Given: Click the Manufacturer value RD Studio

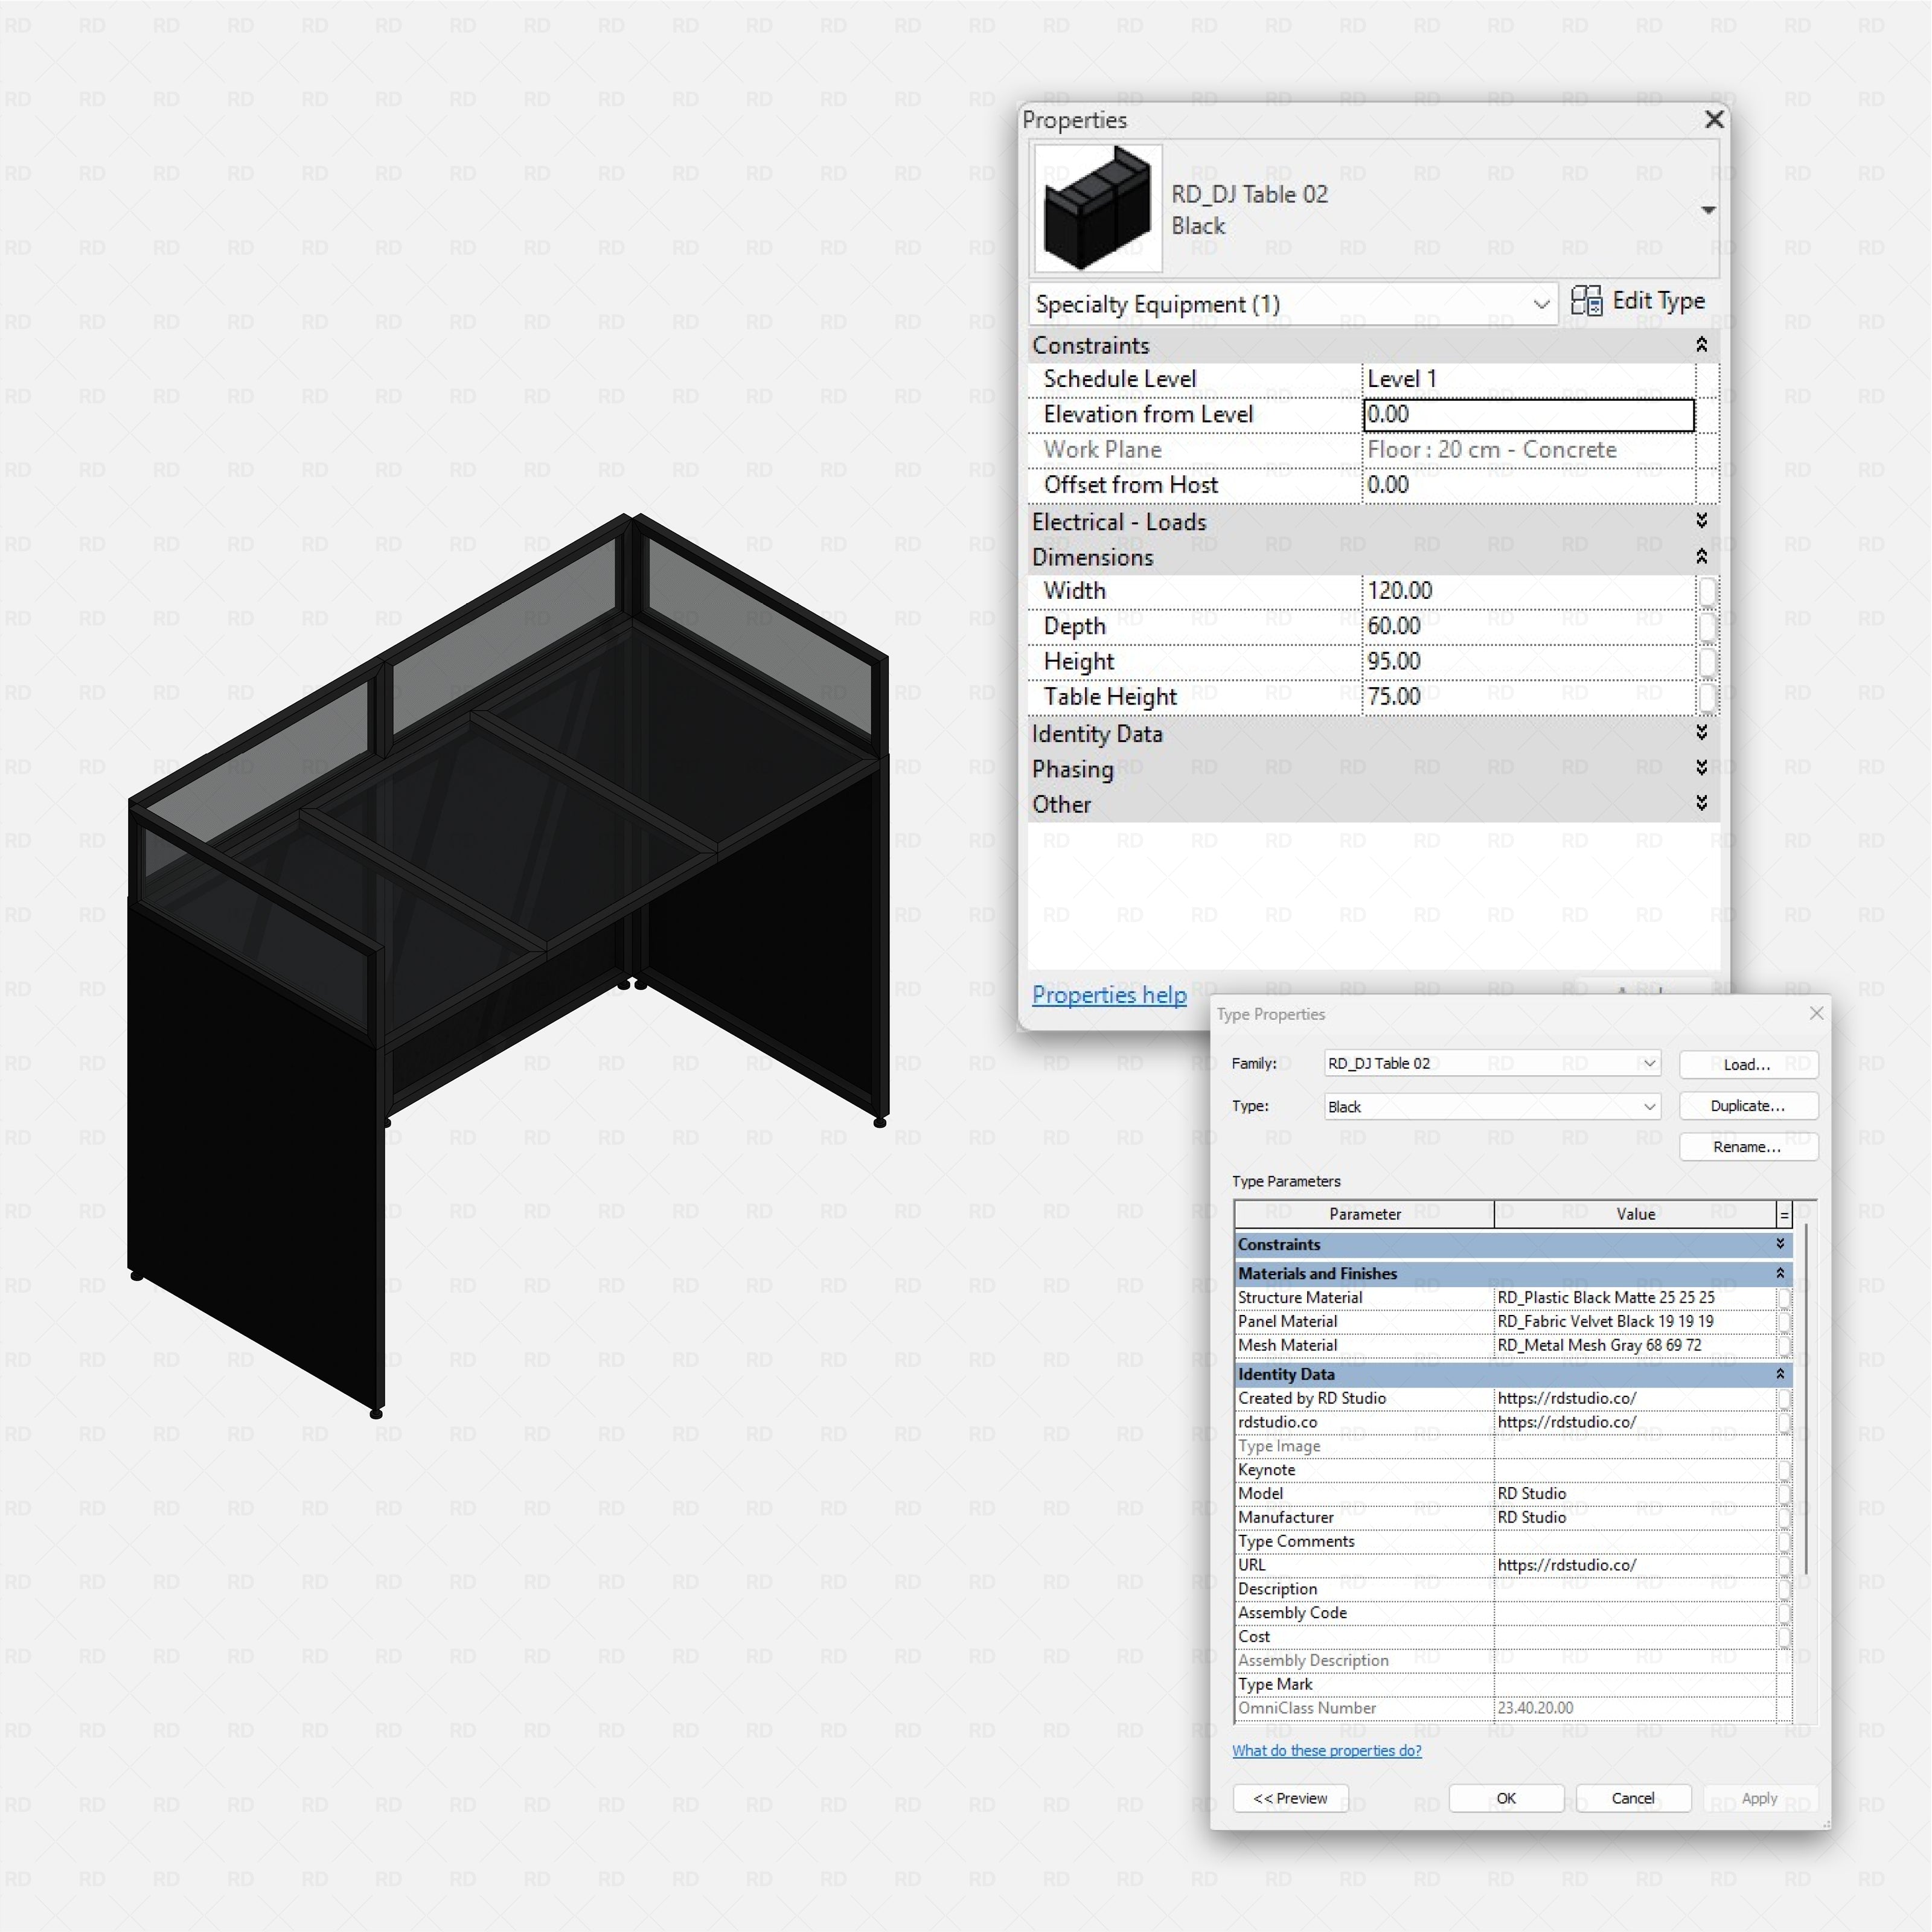Looking at the screenshot, I should [1635, 1517].
